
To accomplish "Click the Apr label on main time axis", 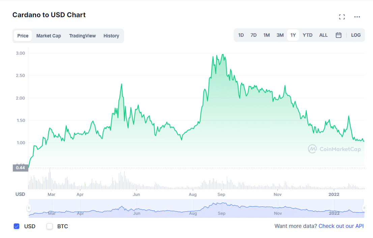I will [x=80, y=195].
